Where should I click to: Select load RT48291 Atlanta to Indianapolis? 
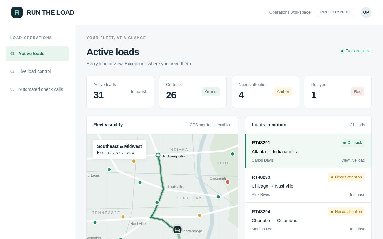click(x=308, y=151)
